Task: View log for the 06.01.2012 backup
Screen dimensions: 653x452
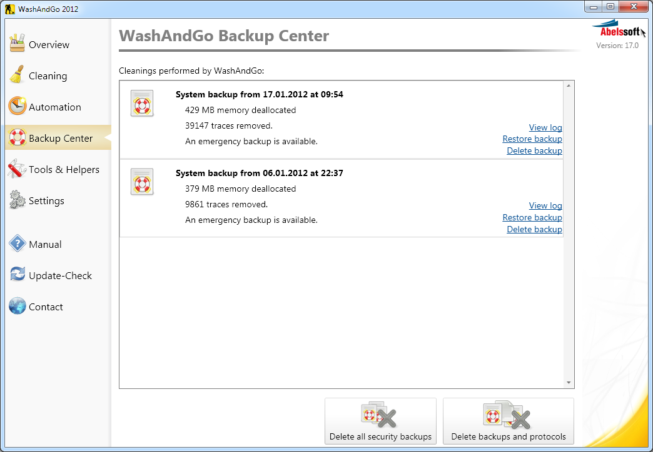Action: pos(545,205)
